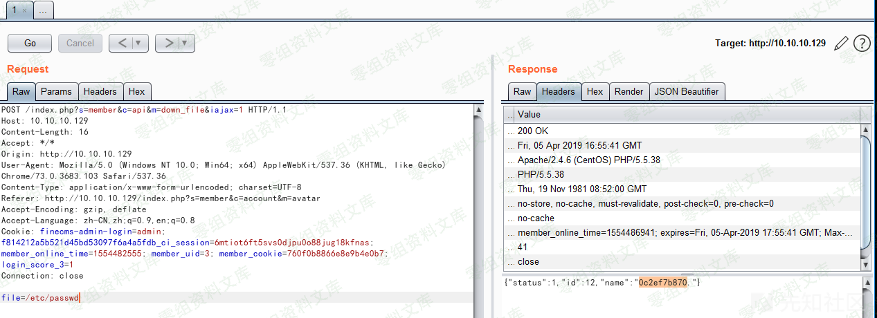Open the request Hex tab
The width and height of the screenshot is (877, 318).
pyautogui.click(x=136, y=91)
